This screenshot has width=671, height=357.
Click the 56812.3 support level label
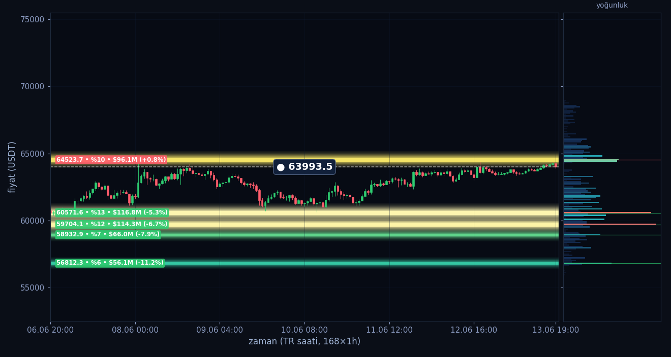[110, 263]
